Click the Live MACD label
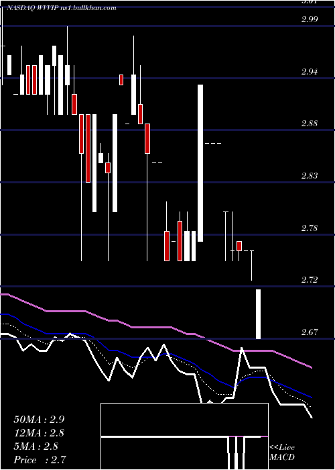 click(282, 452)
